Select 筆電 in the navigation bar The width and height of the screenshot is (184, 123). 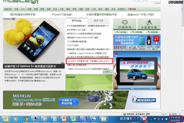tap(36, 9)
